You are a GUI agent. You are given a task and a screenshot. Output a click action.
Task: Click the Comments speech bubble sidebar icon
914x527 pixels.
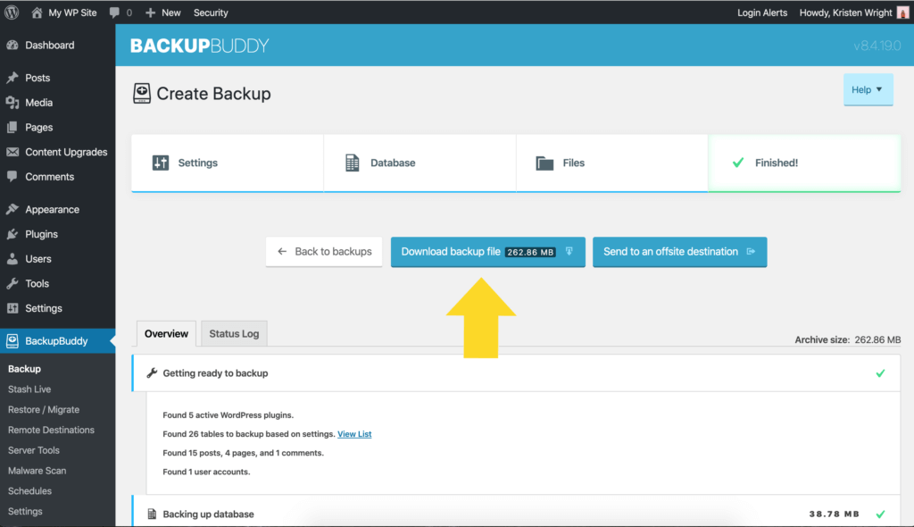12,176
